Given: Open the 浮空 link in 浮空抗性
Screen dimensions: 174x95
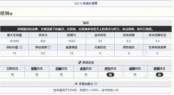Looking at the screenshot, I should click(107, 69).
